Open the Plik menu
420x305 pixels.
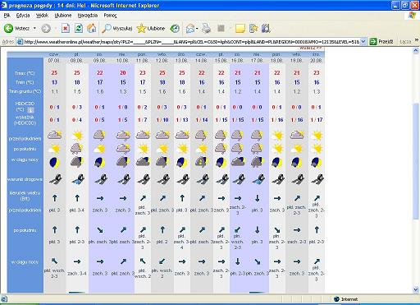click(x=7, y=16)
